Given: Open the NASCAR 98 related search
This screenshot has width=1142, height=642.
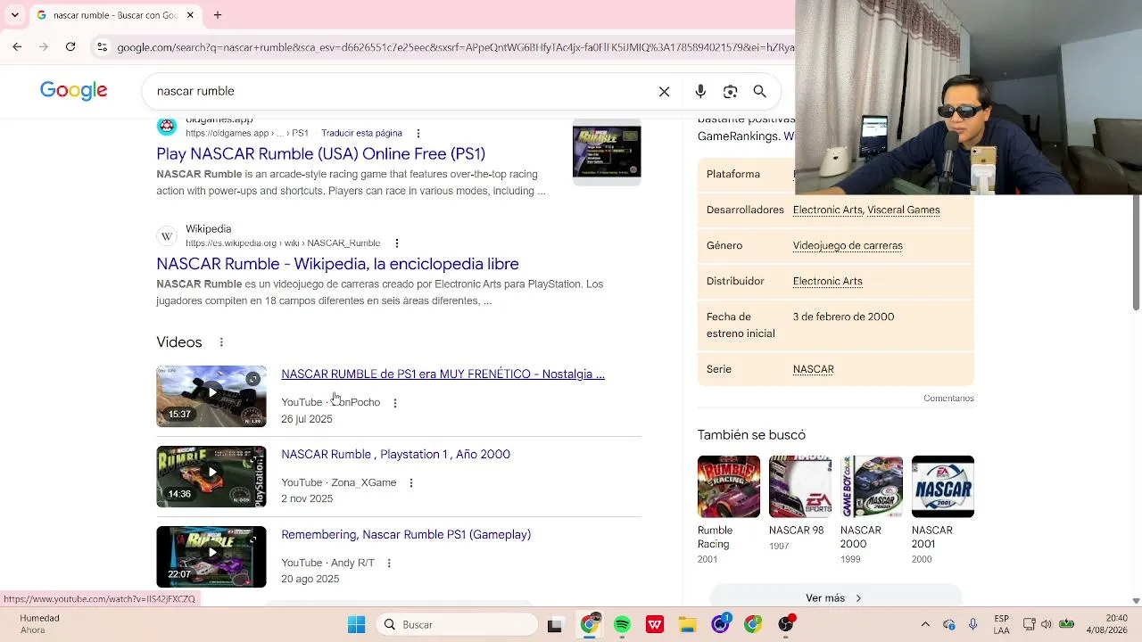Looking at the screenshot, I should pos(800,504).
